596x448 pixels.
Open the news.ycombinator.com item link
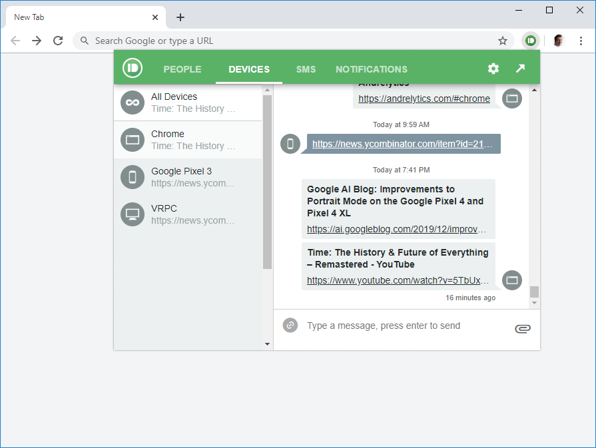tap(402, 144)
